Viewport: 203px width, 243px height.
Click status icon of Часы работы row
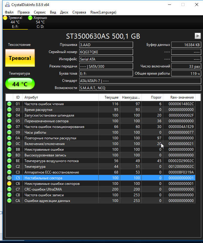9,132
